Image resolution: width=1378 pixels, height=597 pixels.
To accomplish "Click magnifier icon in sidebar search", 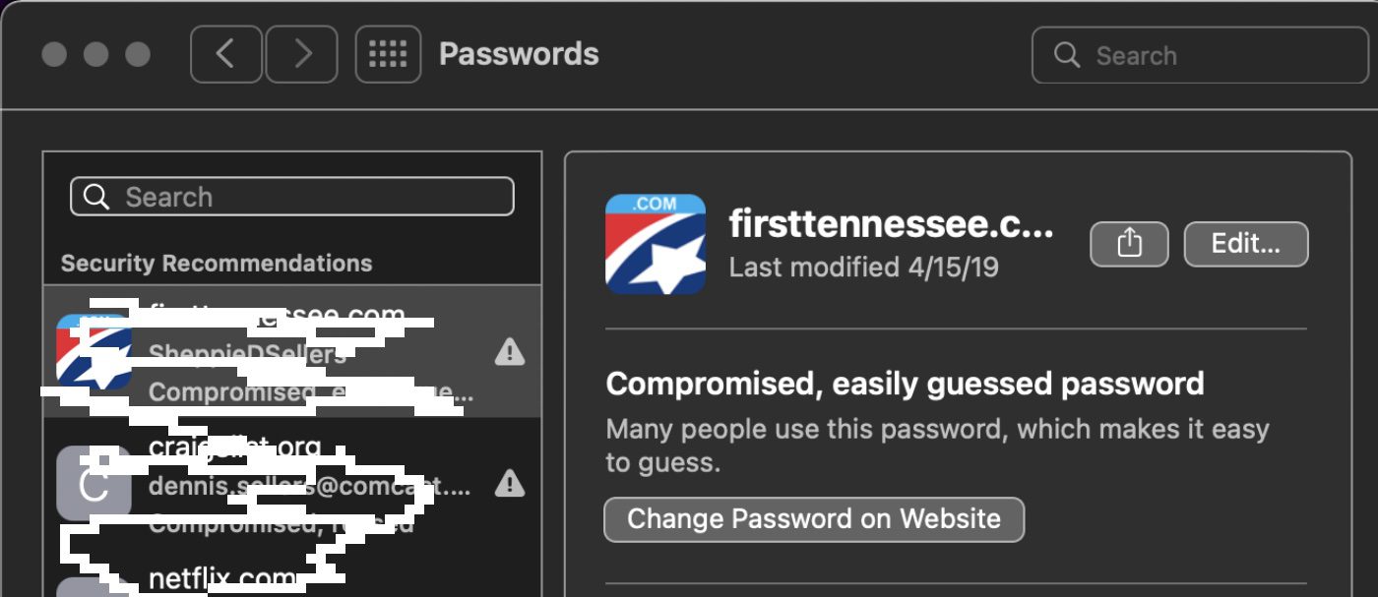I will tap(96, 197).
